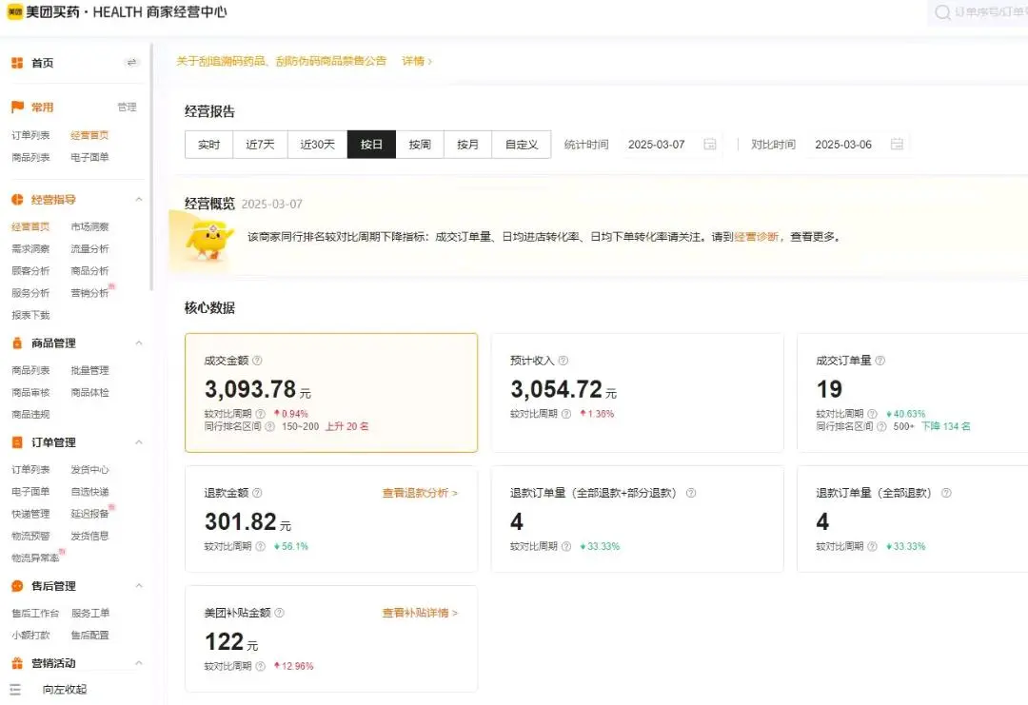Open the 查看补贴详情 link
Viewport: 1028px width, 705px height.
tap(420, 613)
